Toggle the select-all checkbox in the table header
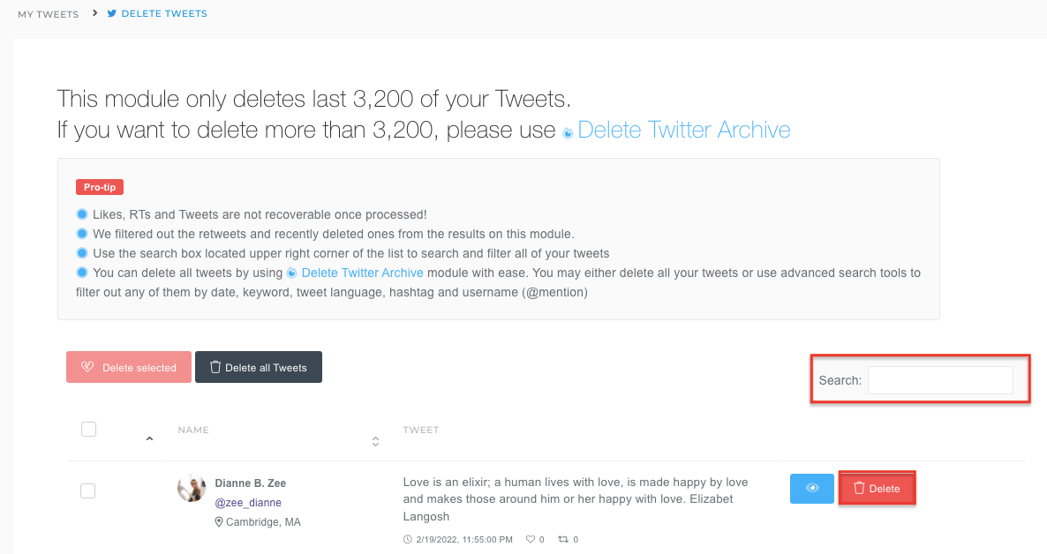1047x554 pixels. (x=88, y=429)
